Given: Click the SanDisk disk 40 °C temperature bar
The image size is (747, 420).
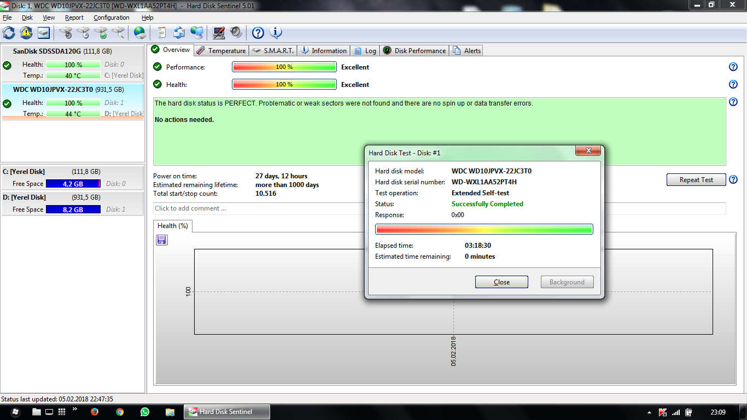Looking at the screenshot, I should click(x=73, y=75).
